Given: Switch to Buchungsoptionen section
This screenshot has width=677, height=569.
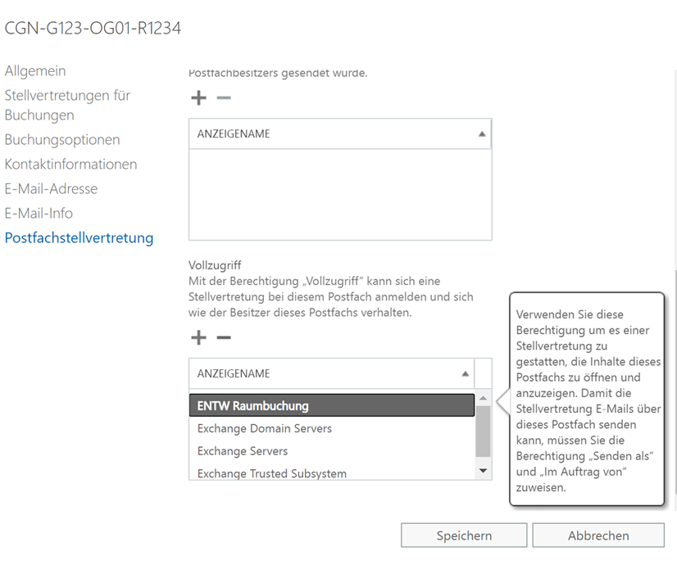Looking at the screenshot, I should [x=62, y=140].
